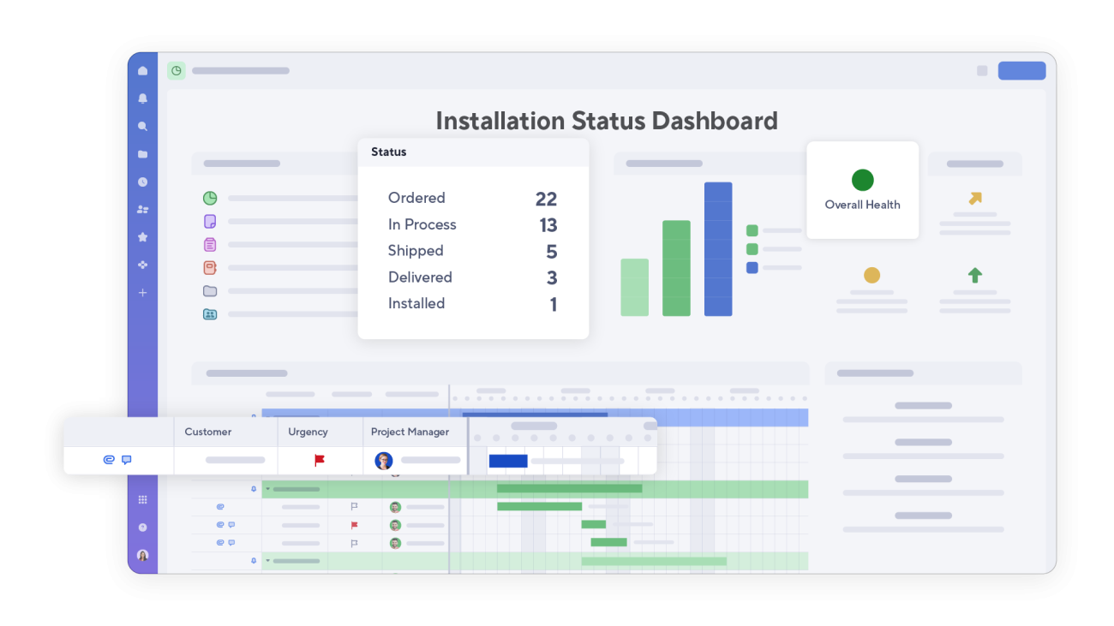Open the account avatar at the sidebar bottom
Screen dimensions: 1114x626
(x=142, y=555)
